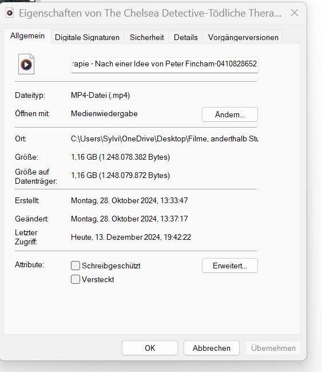
Task: Open the Erweitert... attribute settings
Action: click(230, 266)
